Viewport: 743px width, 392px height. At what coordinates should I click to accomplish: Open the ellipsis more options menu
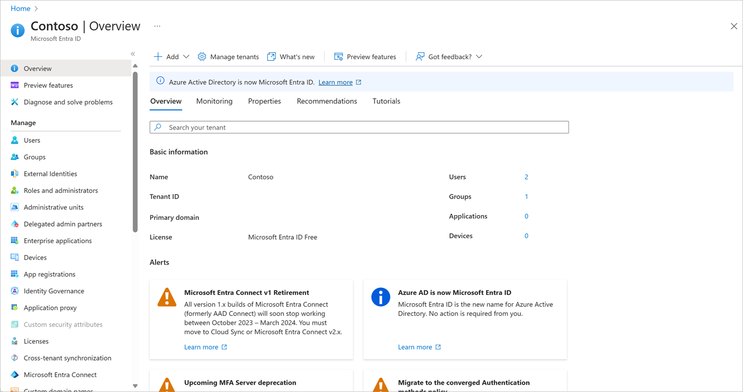pos(157,26)
